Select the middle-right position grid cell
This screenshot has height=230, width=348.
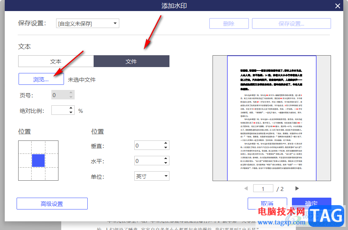(52, 161)
